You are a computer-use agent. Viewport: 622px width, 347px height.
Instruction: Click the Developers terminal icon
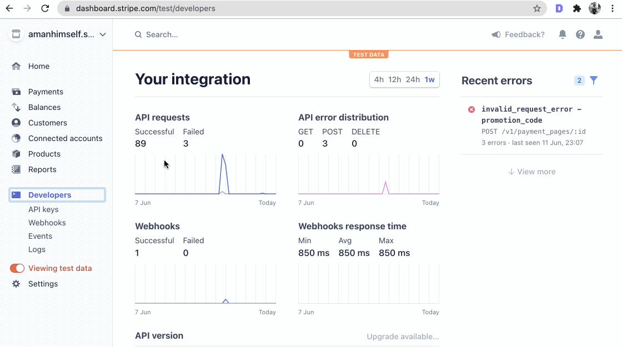coord(16,195)
